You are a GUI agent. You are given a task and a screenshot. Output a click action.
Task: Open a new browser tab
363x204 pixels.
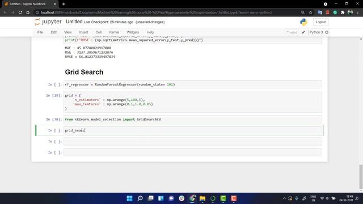64,4
